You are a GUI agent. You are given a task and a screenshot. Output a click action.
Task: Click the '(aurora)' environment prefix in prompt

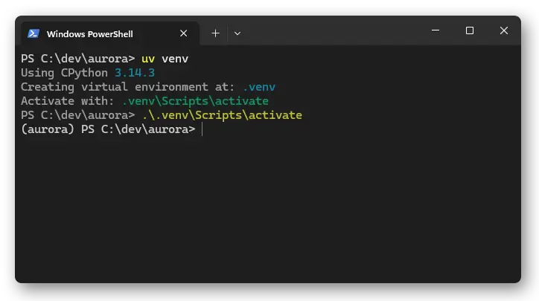pyautogui.click(x=48, y=129)
